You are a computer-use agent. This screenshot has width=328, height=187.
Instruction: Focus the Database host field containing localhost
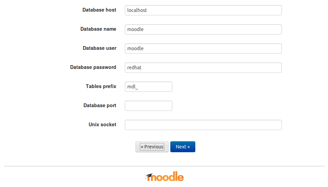click(x=203, y=10)
